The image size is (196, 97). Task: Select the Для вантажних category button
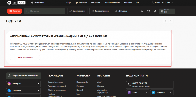pyautogui.click(x=100, y=11)
